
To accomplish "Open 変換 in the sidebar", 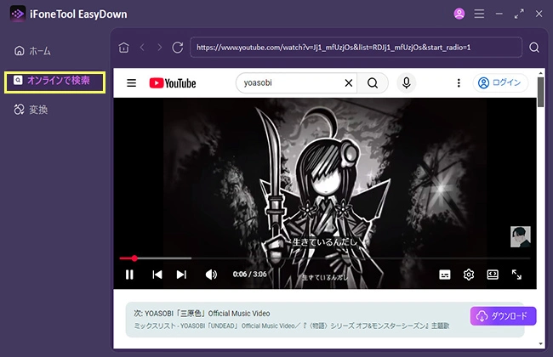I will (31, 110).
